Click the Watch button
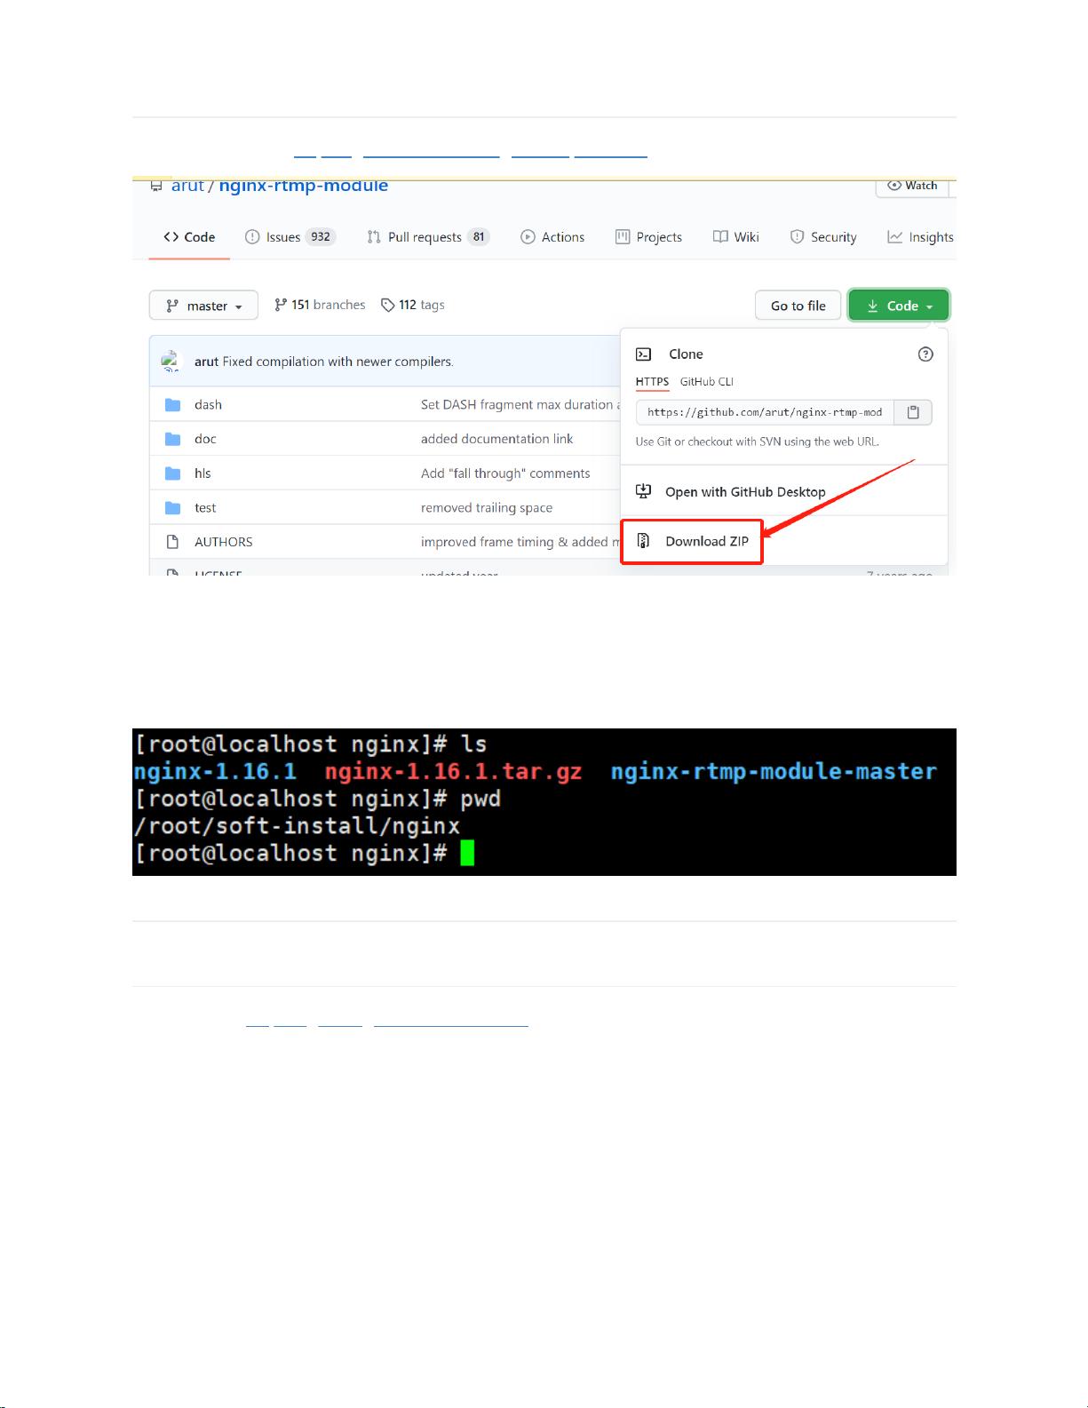 913,186
